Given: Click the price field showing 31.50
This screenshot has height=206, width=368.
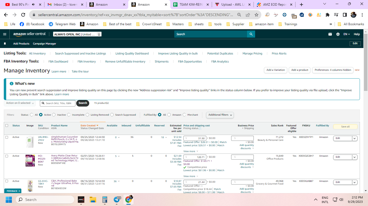Looking at the screenshot, I should click(195, 138).
